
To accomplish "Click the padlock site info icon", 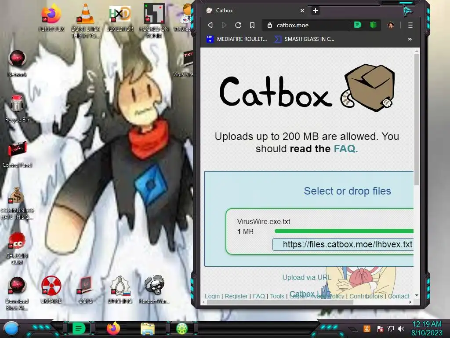I will (269, 25).
